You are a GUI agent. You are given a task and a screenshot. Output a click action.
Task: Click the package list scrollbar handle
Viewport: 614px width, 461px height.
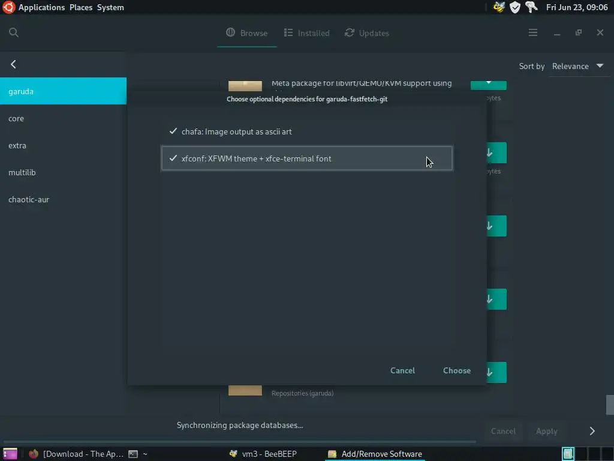coord(610,405)
